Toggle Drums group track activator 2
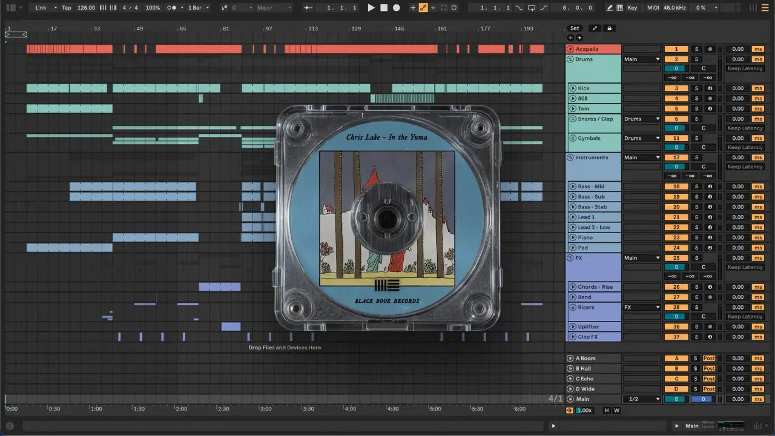 point(676,59)
